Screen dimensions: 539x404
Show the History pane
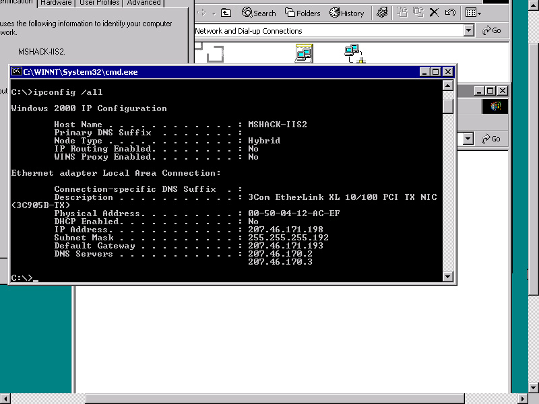coord(346,13)
